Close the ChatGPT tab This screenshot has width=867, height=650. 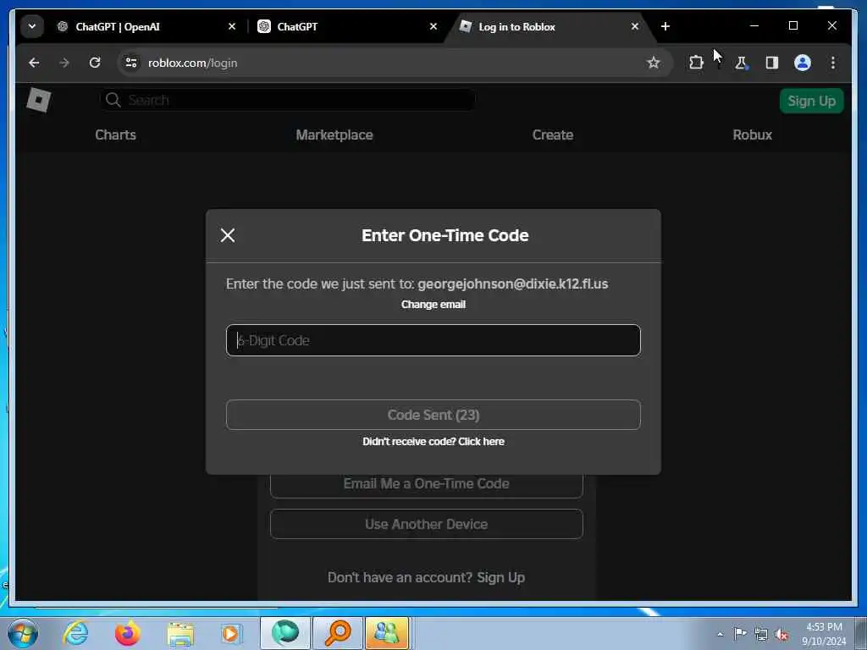(x=433, y=26)
